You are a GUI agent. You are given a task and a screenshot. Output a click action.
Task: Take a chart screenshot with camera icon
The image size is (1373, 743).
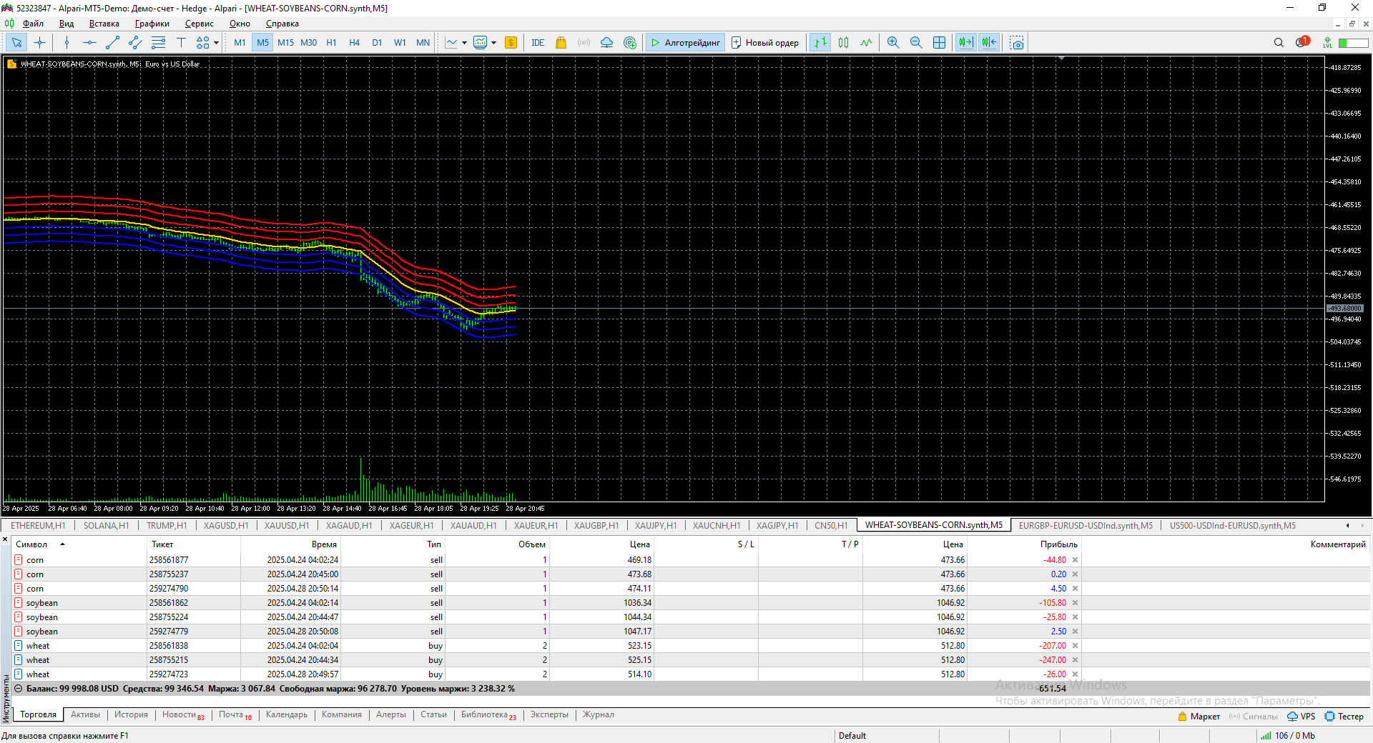(1016, 43)
